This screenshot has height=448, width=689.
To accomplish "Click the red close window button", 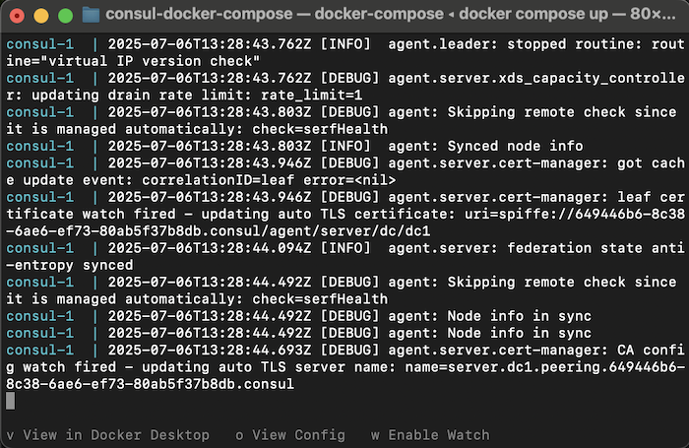I will pyautogui.click(x=17, y=16).
